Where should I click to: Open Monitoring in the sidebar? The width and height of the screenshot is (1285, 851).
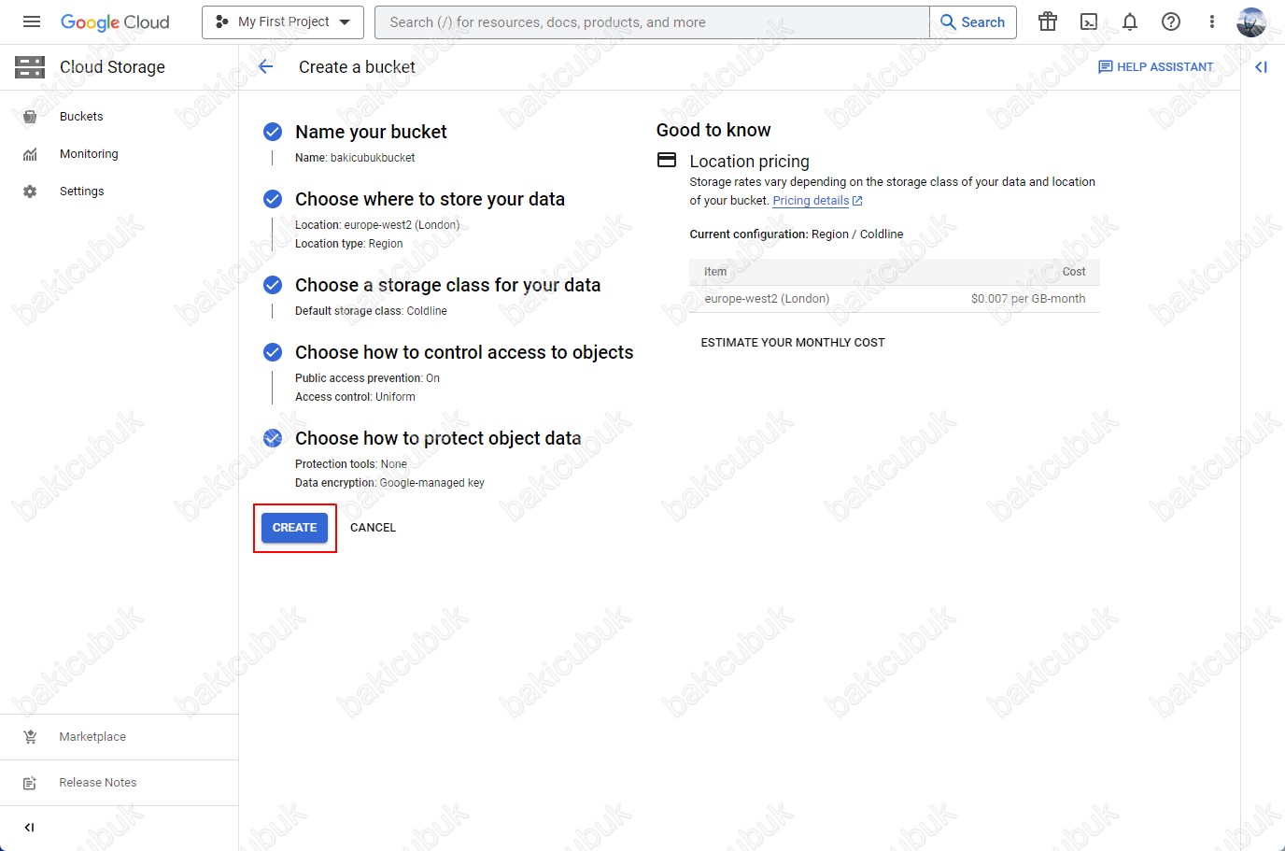[x=89, y=154]
